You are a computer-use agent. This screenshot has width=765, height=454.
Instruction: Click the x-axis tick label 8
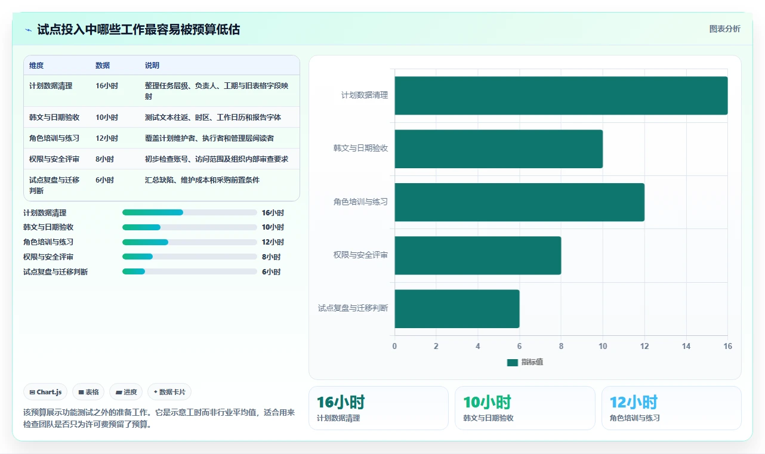pyautogui.click(x=561, y=347)
